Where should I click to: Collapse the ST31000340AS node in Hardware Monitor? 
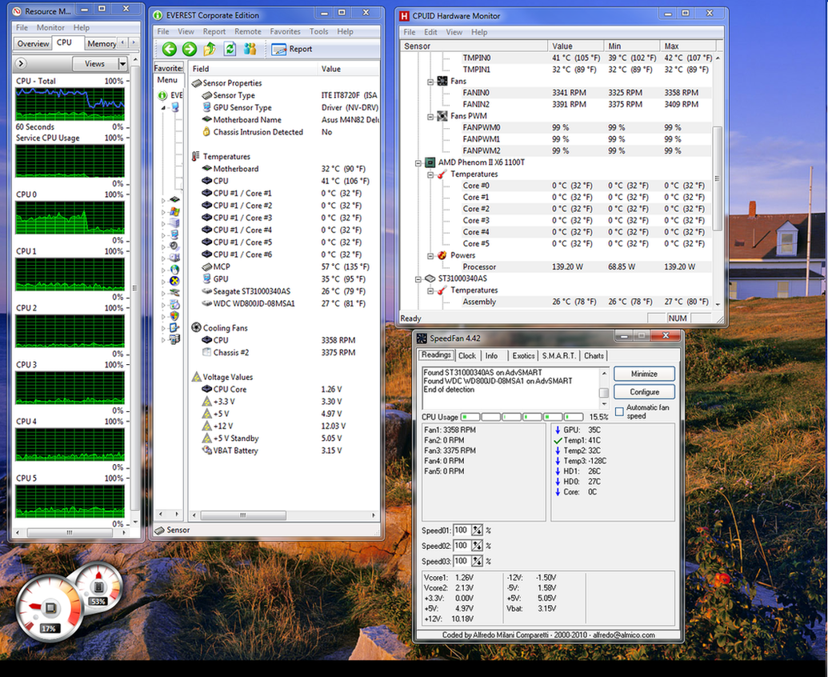418,278
